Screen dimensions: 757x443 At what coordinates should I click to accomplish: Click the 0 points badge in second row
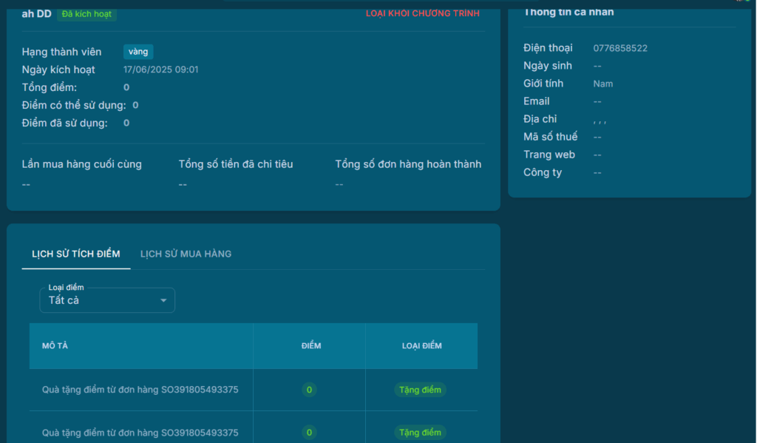[x=309, y=433]
